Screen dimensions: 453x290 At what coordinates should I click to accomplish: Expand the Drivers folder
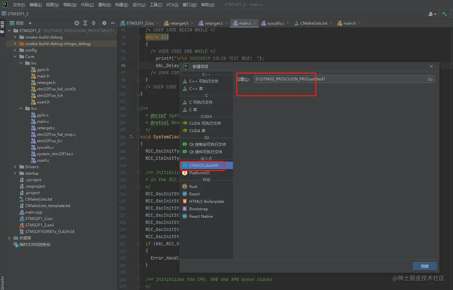coord(15,167)
